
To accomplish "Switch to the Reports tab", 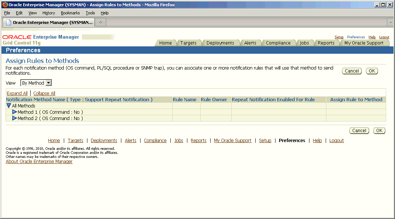I will coord(326,43).
